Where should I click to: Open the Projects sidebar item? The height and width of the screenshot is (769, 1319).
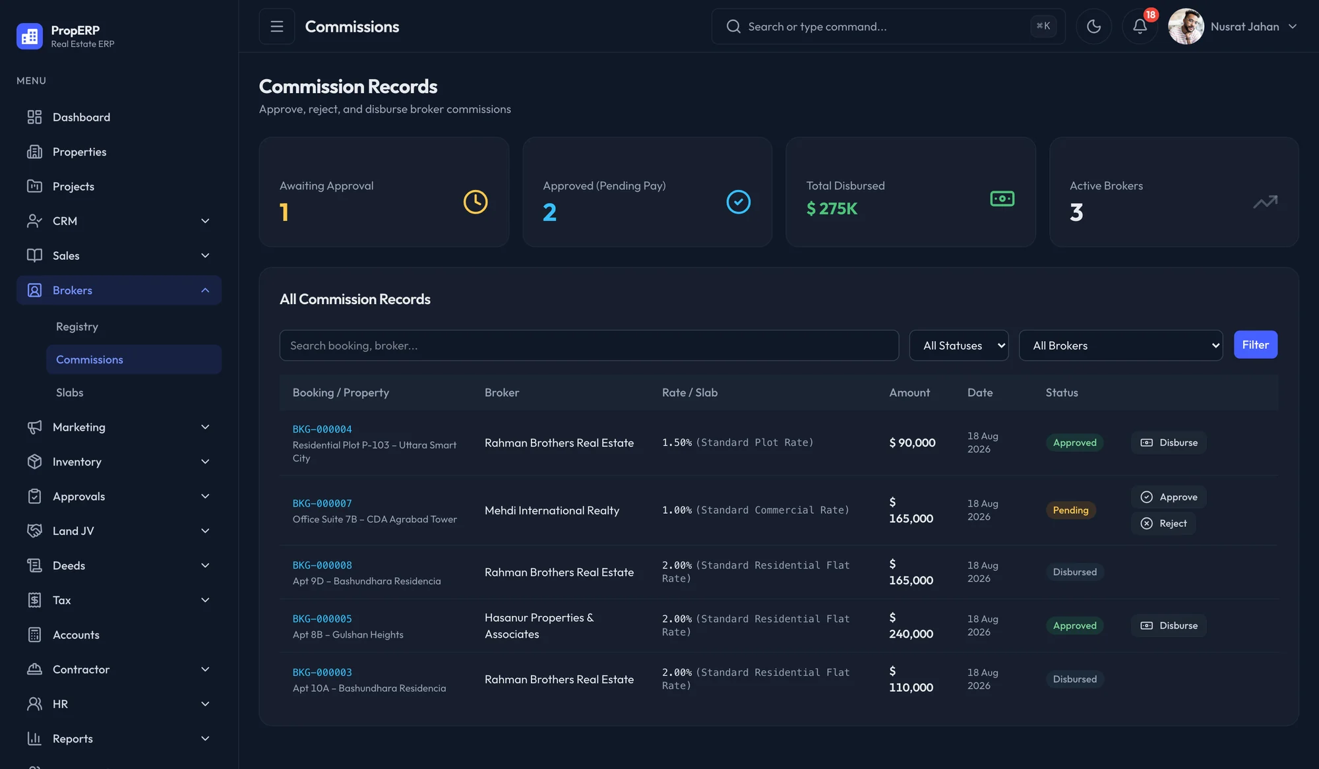click(119, 187)
